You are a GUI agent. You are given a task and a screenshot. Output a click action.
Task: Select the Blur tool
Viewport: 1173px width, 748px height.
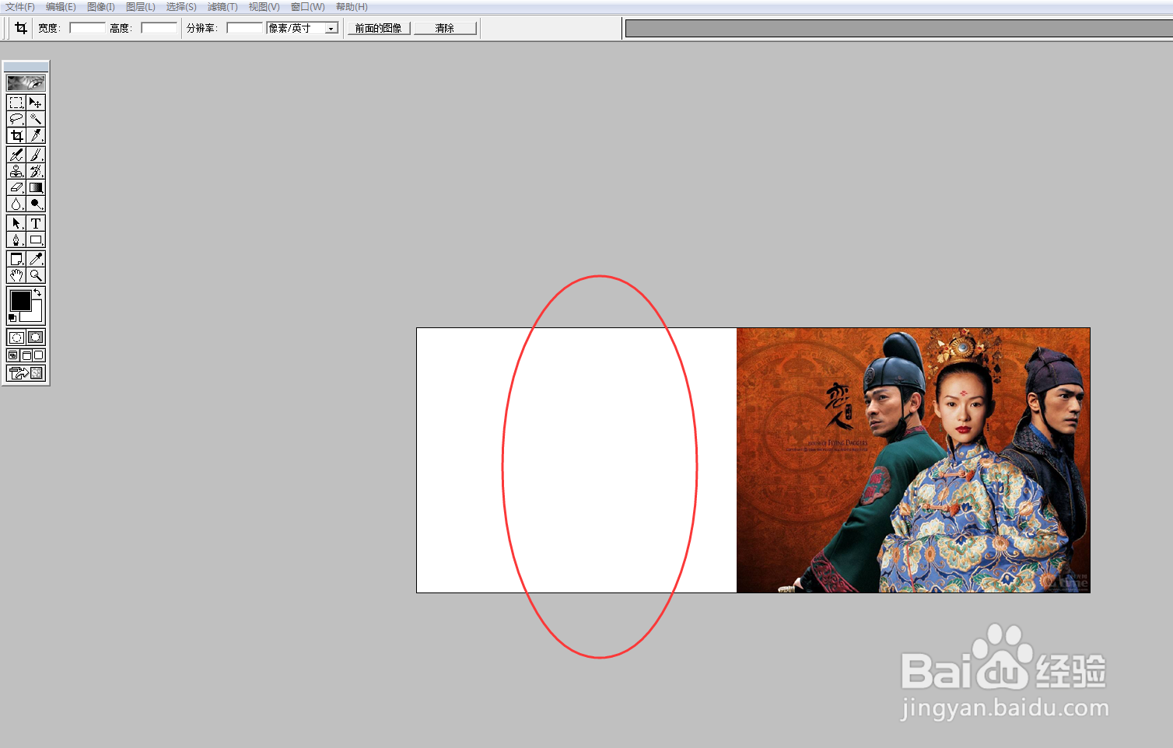click(x=16, y=204)
